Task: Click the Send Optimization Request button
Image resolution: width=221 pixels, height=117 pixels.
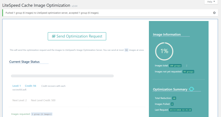Action: click(77, 36)
